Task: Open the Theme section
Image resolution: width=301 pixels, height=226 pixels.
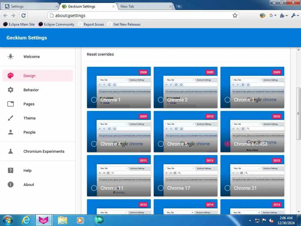Action: [38, 118]
